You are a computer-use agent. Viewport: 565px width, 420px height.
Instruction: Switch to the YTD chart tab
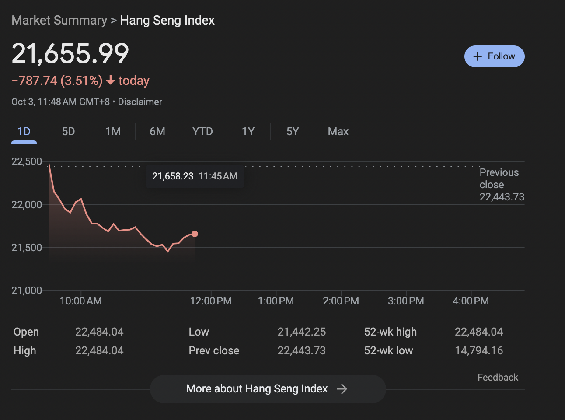coord(202,132)
